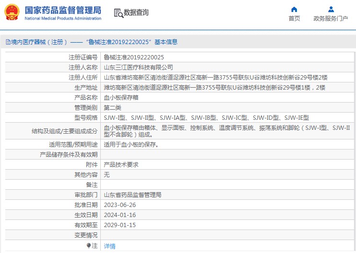The image size is (356, 253).
Task: Open the 首页 link
Action: [294, 18]
